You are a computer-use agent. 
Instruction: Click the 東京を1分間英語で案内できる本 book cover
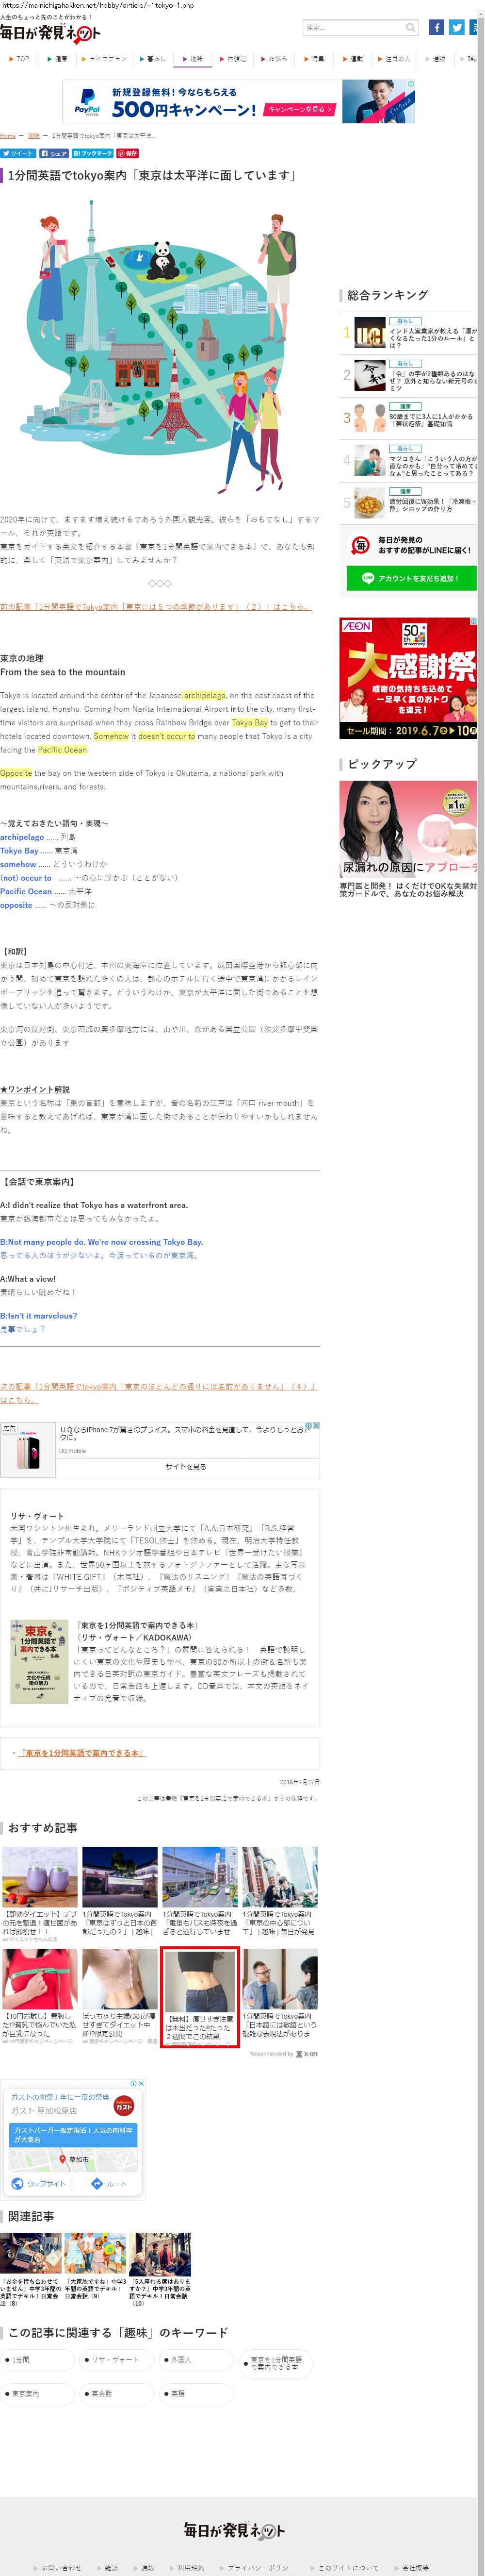coord(39,1661)
